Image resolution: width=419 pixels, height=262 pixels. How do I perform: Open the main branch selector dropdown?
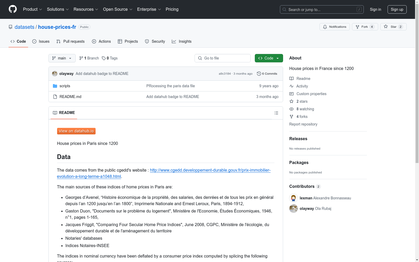point(62,58)
